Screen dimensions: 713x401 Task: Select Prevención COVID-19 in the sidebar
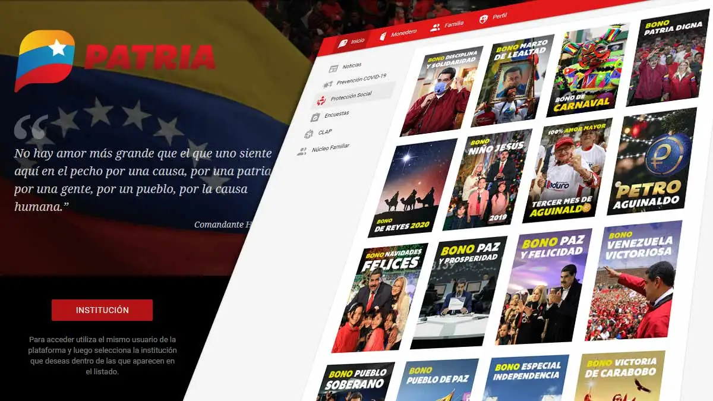355,80
